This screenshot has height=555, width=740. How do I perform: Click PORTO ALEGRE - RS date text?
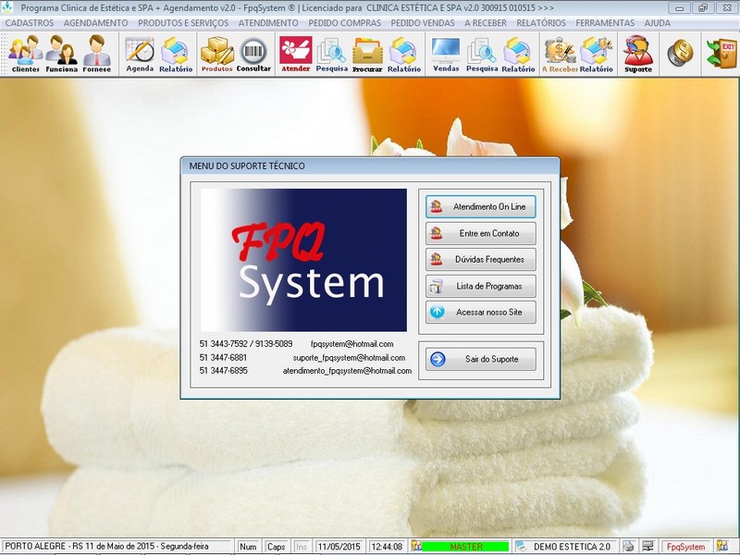click(106, 546)
